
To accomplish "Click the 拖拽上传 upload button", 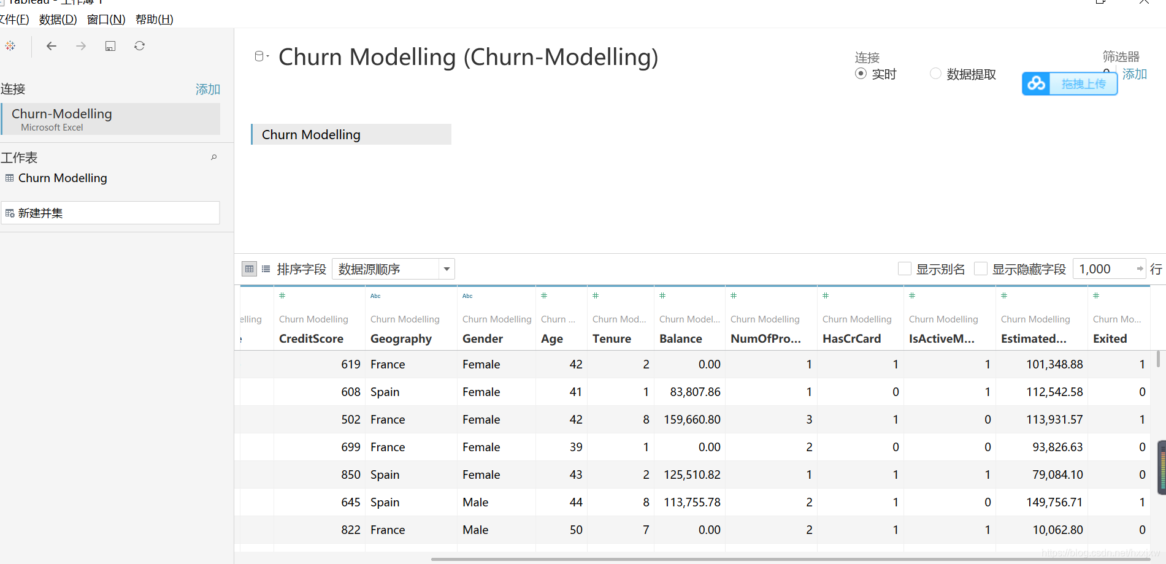I will tap(1070, 83).
